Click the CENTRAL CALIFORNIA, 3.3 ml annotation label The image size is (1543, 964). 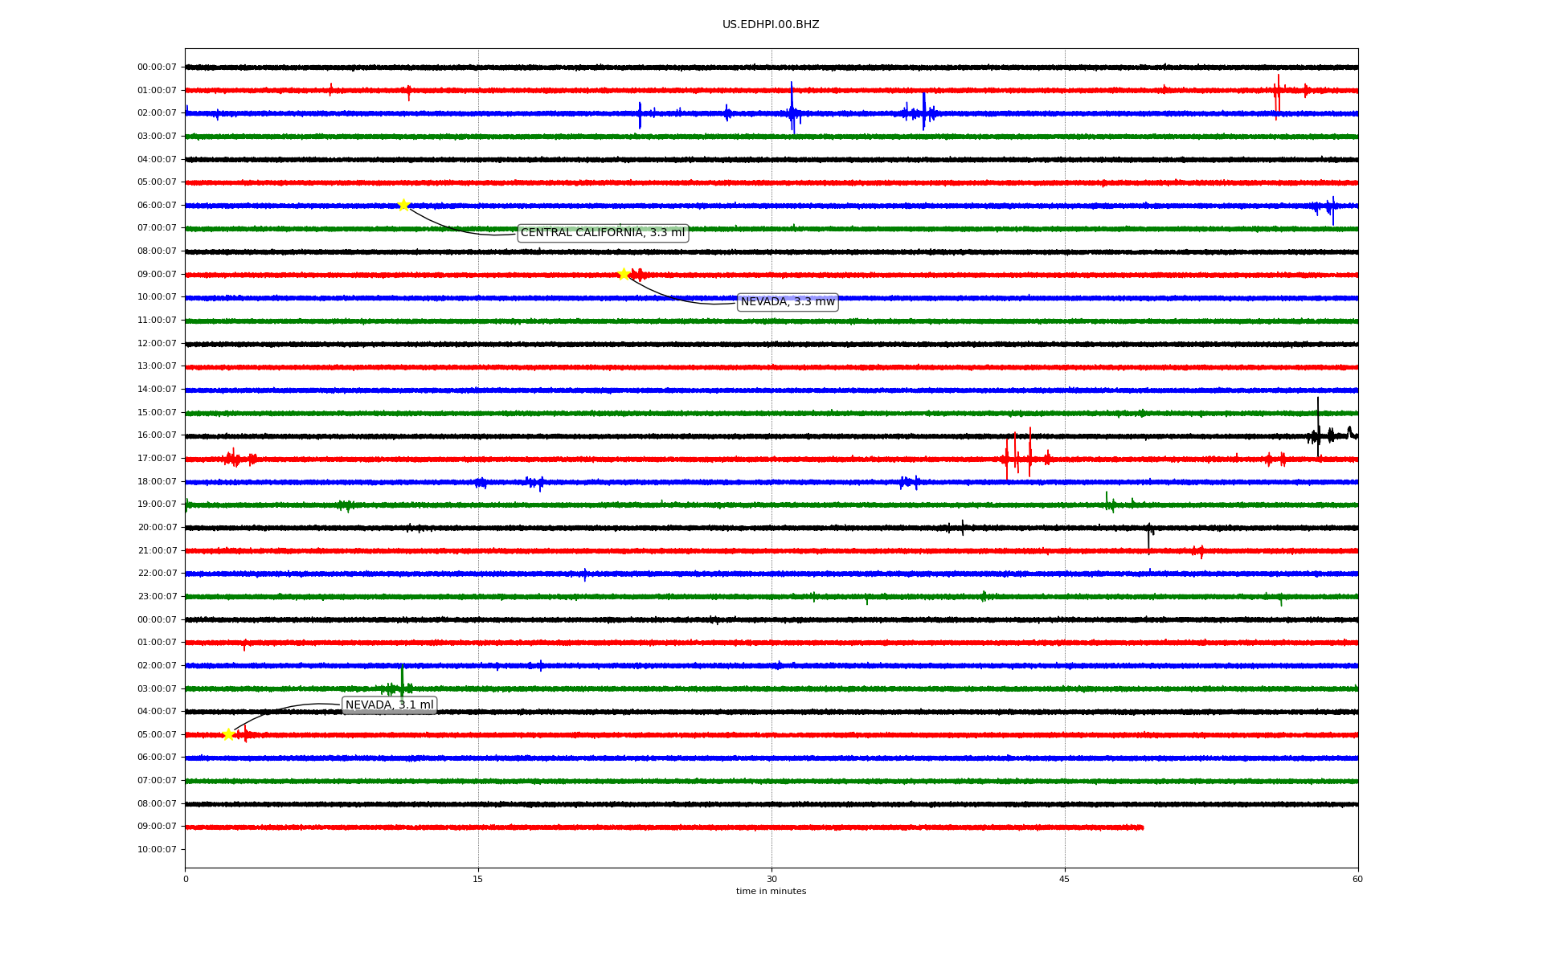click(x=603, y=233)
